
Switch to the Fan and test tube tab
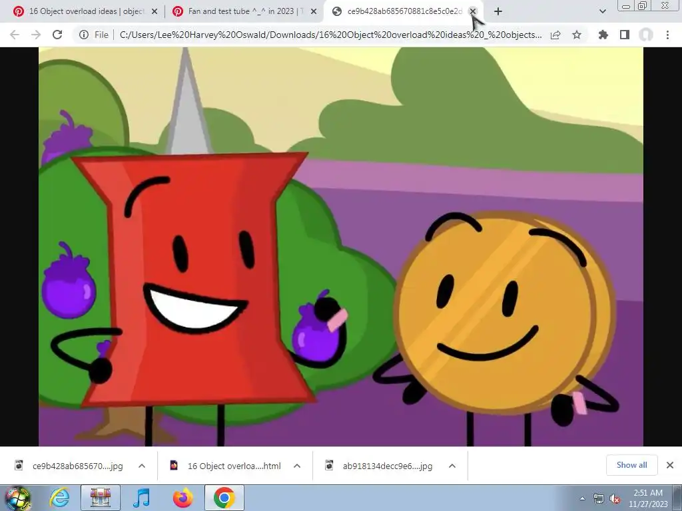[x=246, y=11]
